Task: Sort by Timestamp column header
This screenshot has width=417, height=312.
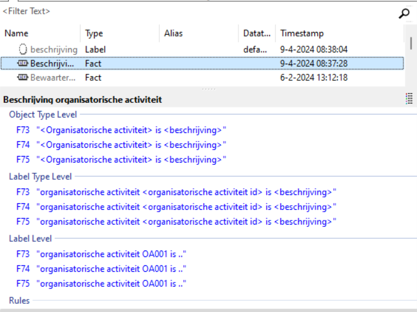Action: coord(302,34)
